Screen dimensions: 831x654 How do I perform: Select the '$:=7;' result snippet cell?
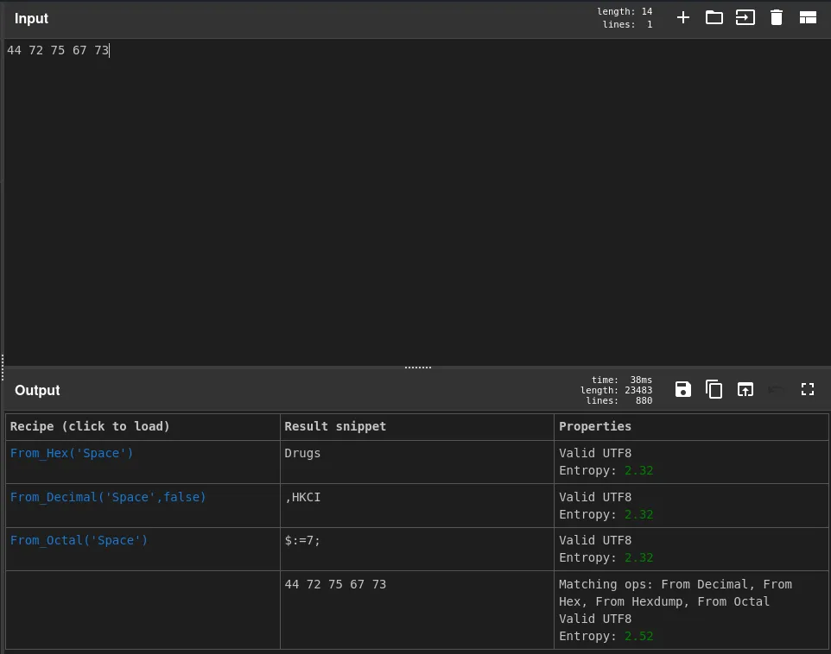tap(416, 549)
